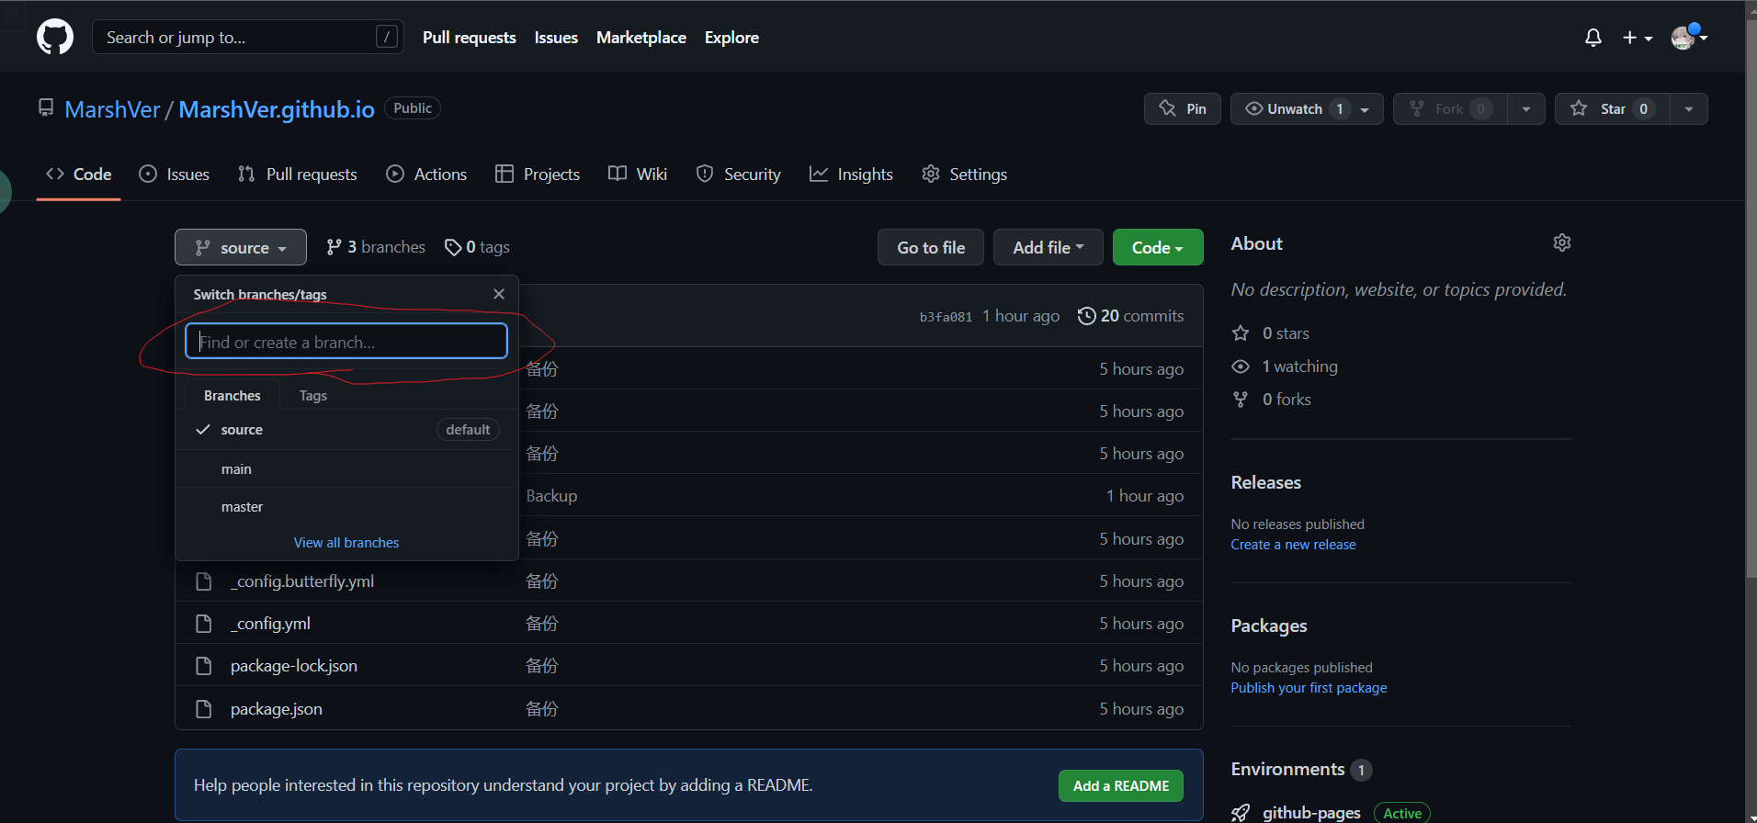
Task: Click the github-pages rocket icon
Action: (x=1241, y=813)
